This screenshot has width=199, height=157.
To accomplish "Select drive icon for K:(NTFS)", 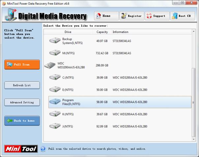I will (x=55, y=114).
